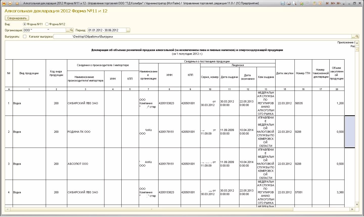
Task: Click into the Период date range field
Action: [107, 30]
